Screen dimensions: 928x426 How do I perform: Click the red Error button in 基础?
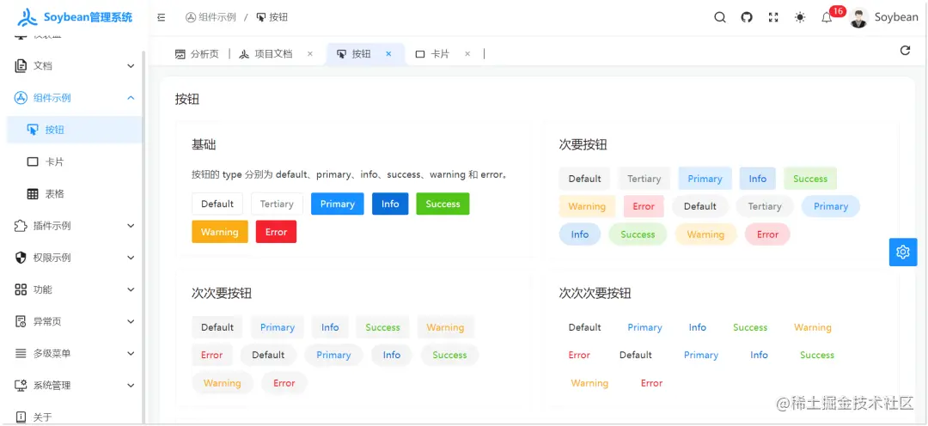coord(276,232)
